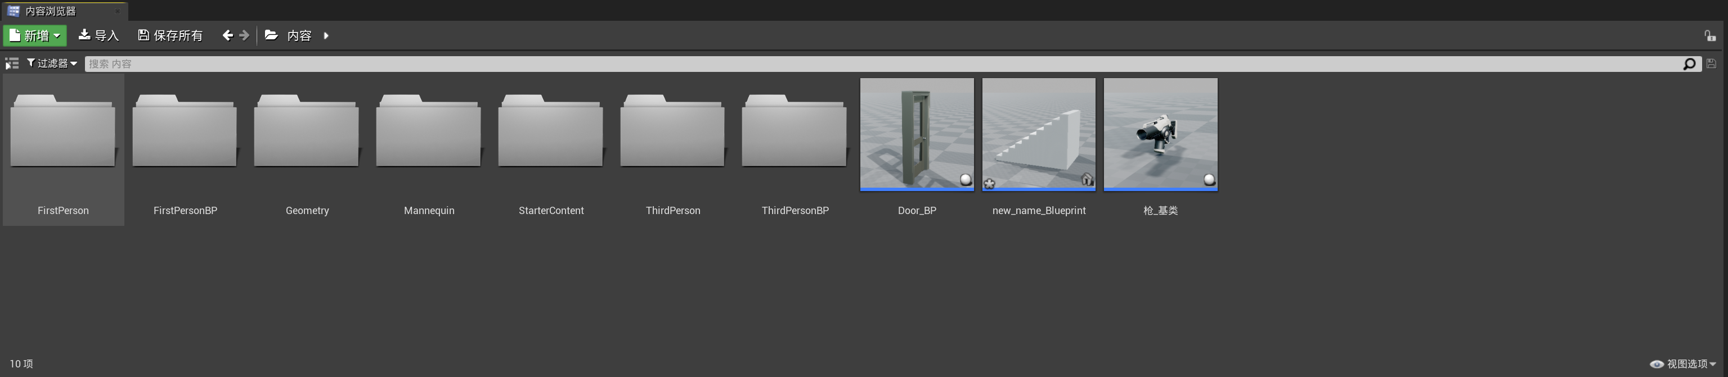This screenshot has width=1728, height=377.
Task: Open the 新增 (Add New) dropdown button
Action: (35, 35)
